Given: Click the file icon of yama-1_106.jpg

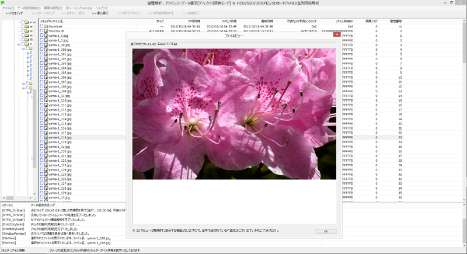Looking at the screenshot, I should (x=46, y=77).
